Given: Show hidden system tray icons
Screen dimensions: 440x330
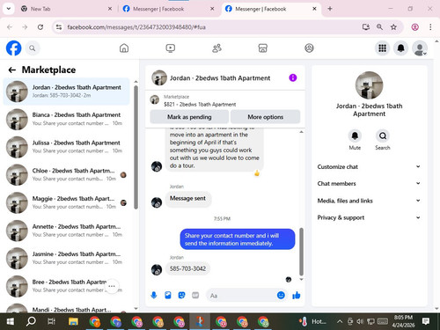Looking at the screenshot, I should 340,321.
